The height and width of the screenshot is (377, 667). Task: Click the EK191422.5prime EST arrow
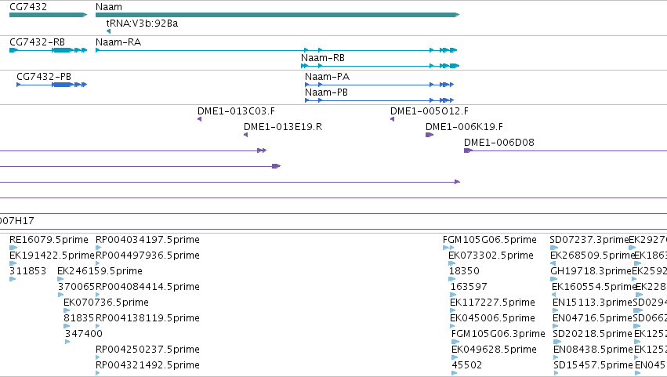tap(13, 263)
